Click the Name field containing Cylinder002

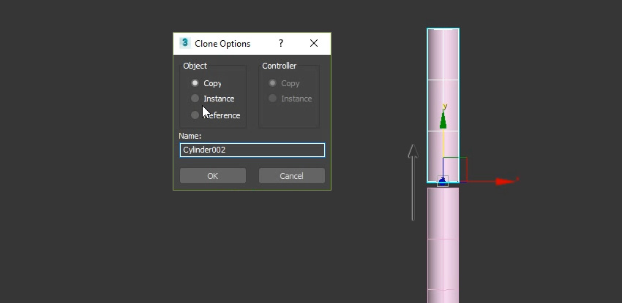click(252, 150)
